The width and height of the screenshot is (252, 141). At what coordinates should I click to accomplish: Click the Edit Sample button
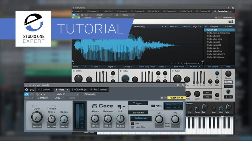coord(213,66)
